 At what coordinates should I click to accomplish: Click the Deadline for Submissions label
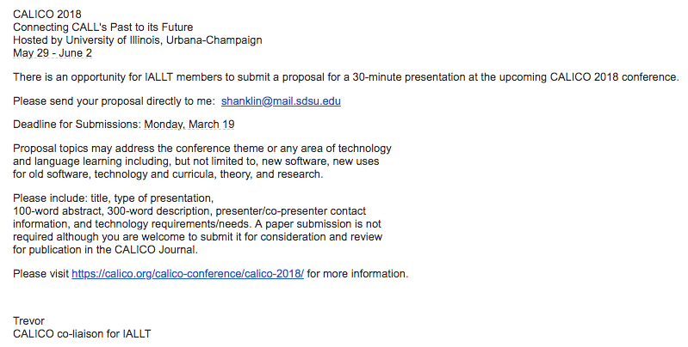tap(77, 125)
